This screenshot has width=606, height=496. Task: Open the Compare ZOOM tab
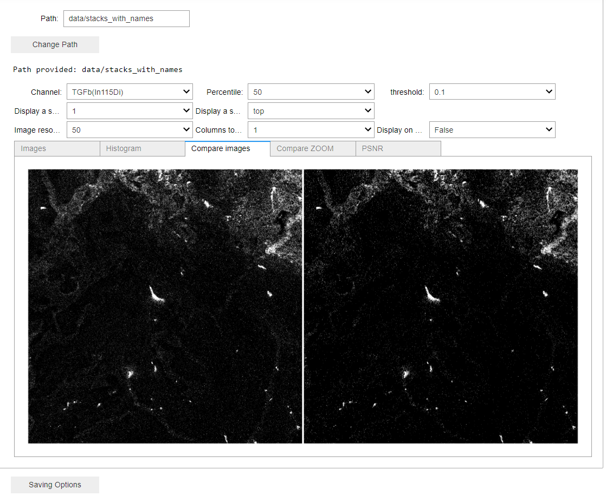pyautogui.click(x=313, y=148)
